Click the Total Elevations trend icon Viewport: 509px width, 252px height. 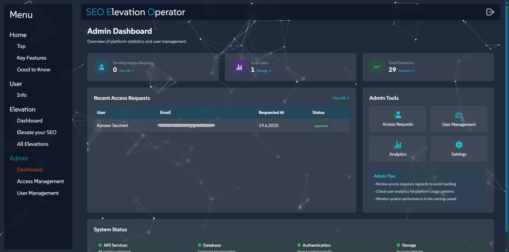coord(376,67)
